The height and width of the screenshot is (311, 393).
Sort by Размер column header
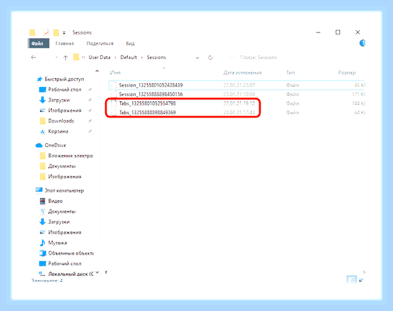click(347, 72)
